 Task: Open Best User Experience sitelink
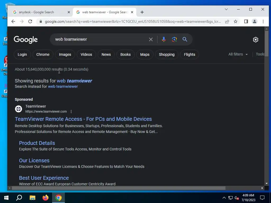pyautogui.click(x=44, y=178)
